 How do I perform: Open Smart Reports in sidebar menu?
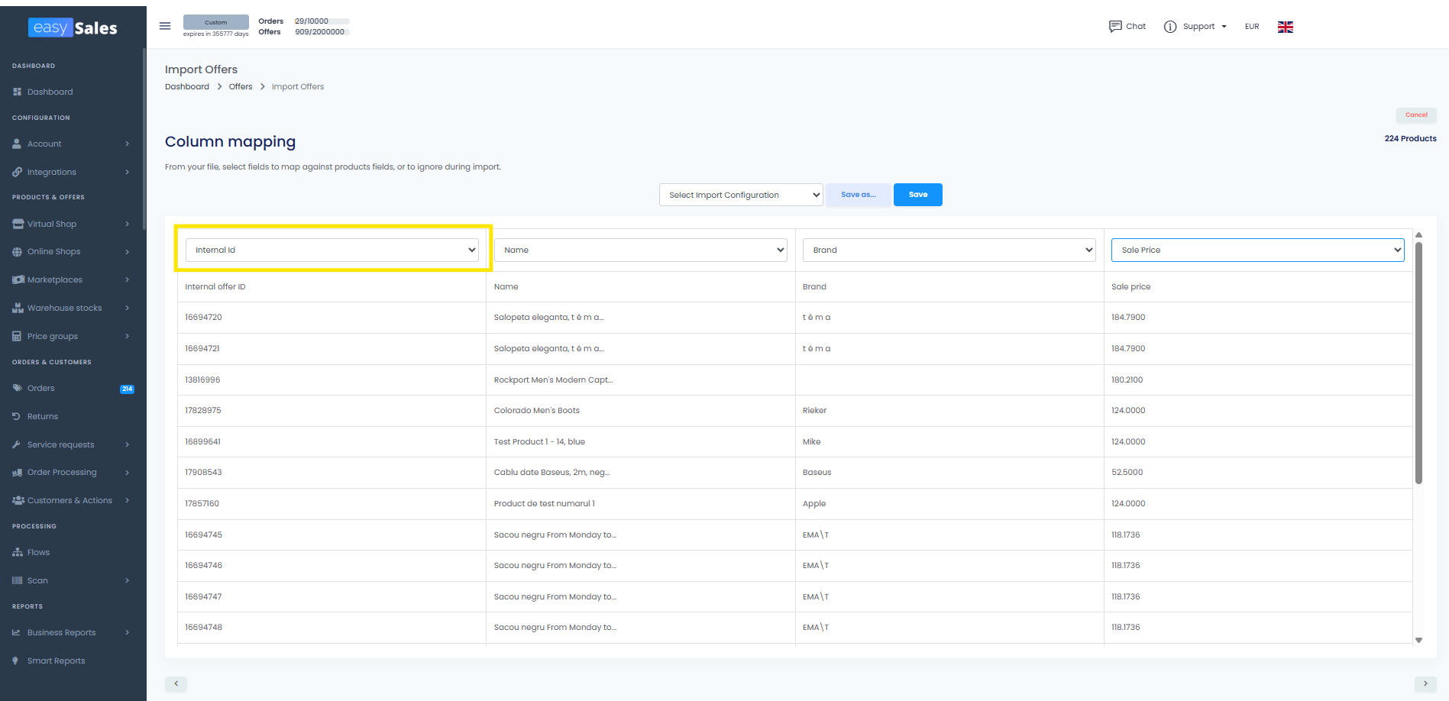[57, 661]
